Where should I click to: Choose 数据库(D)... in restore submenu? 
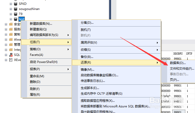[178, 63]
